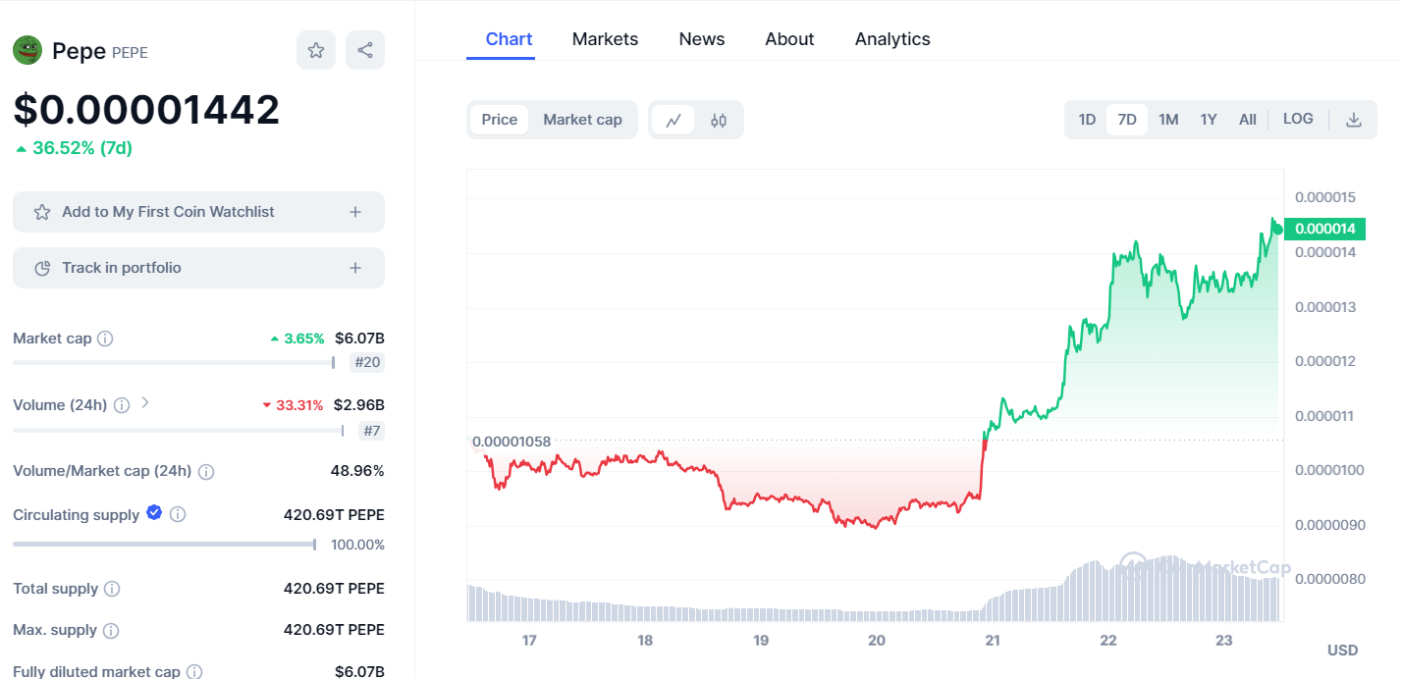Click current price marker dot on chart
The width and height of the screenshot is (1401, 679).
pos(1277,230)
